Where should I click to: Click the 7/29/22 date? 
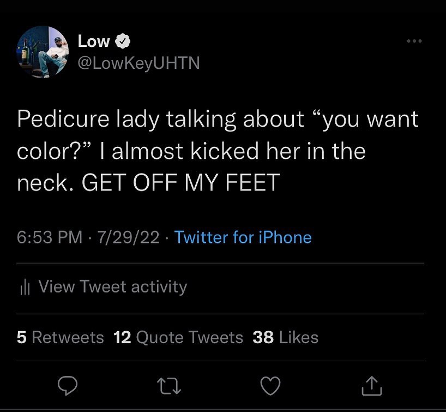coord(128,237)
